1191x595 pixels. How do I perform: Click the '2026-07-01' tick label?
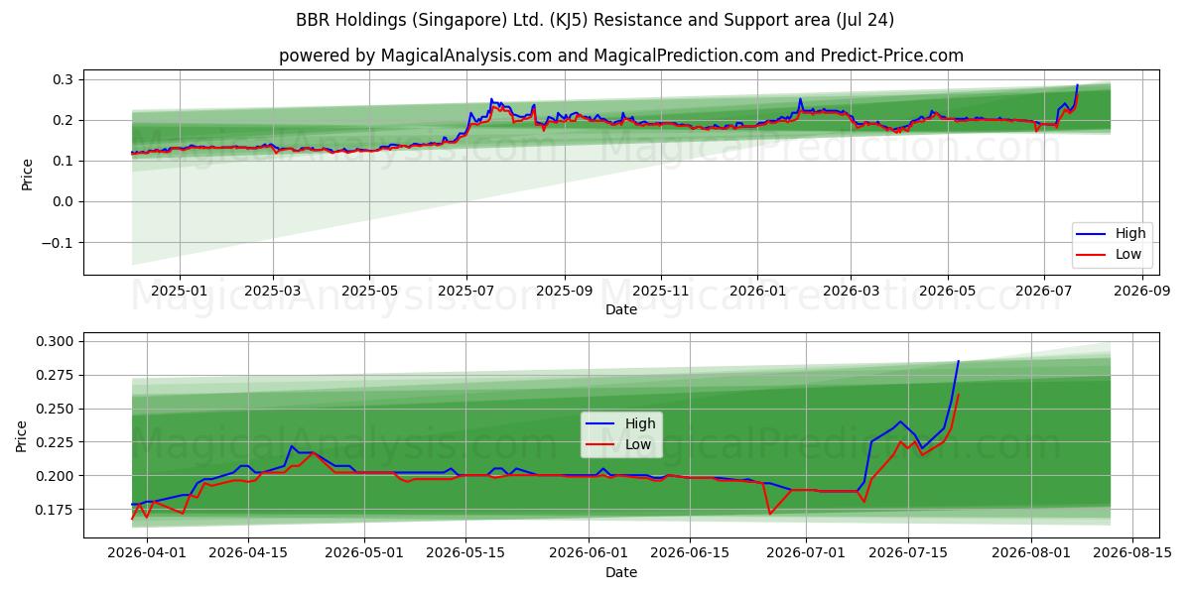806,552
